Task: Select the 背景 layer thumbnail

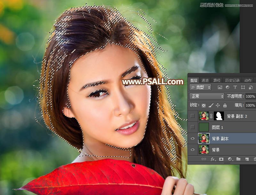Action: point(204,150)
